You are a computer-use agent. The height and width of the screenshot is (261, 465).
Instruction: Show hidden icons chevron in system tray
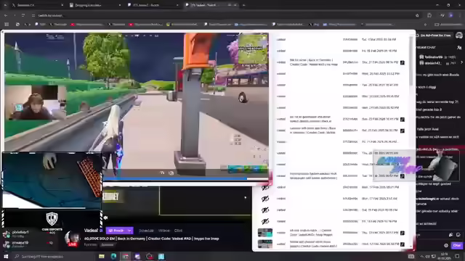421,256
